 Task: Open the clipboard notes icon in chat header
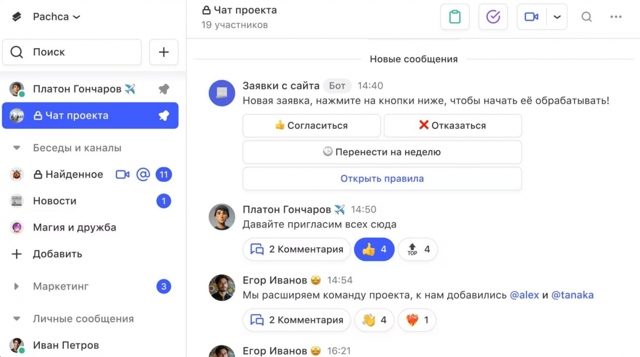click(x=455, y=17)
